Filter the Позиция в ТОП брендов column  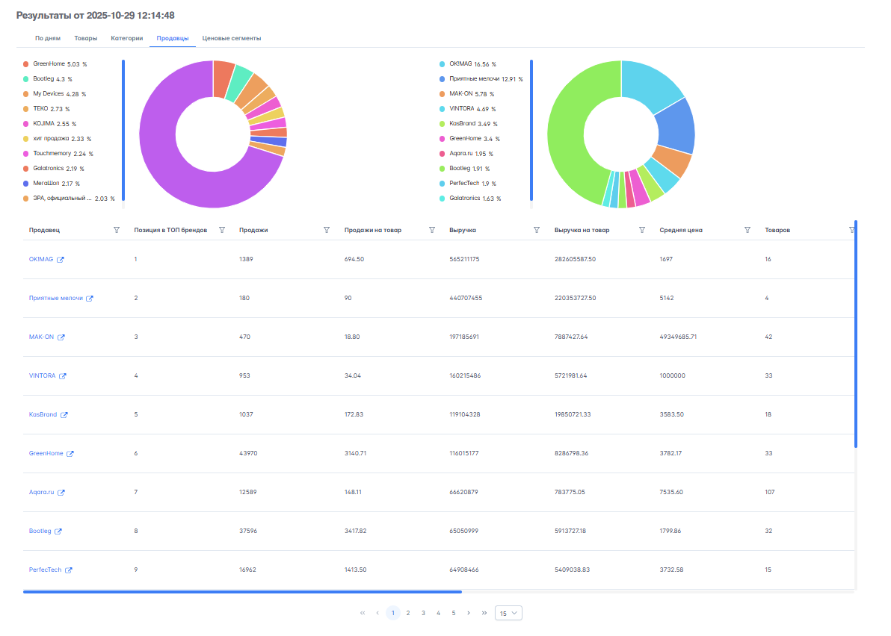pyautogui.click(x=222, y=230)
